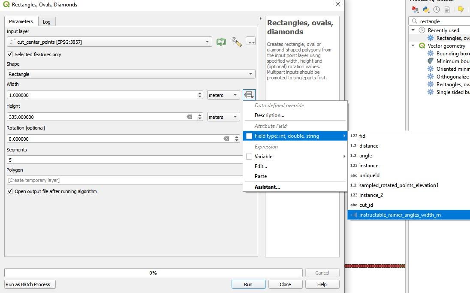Open advanced options with the wrench icon

coord(237,42)
